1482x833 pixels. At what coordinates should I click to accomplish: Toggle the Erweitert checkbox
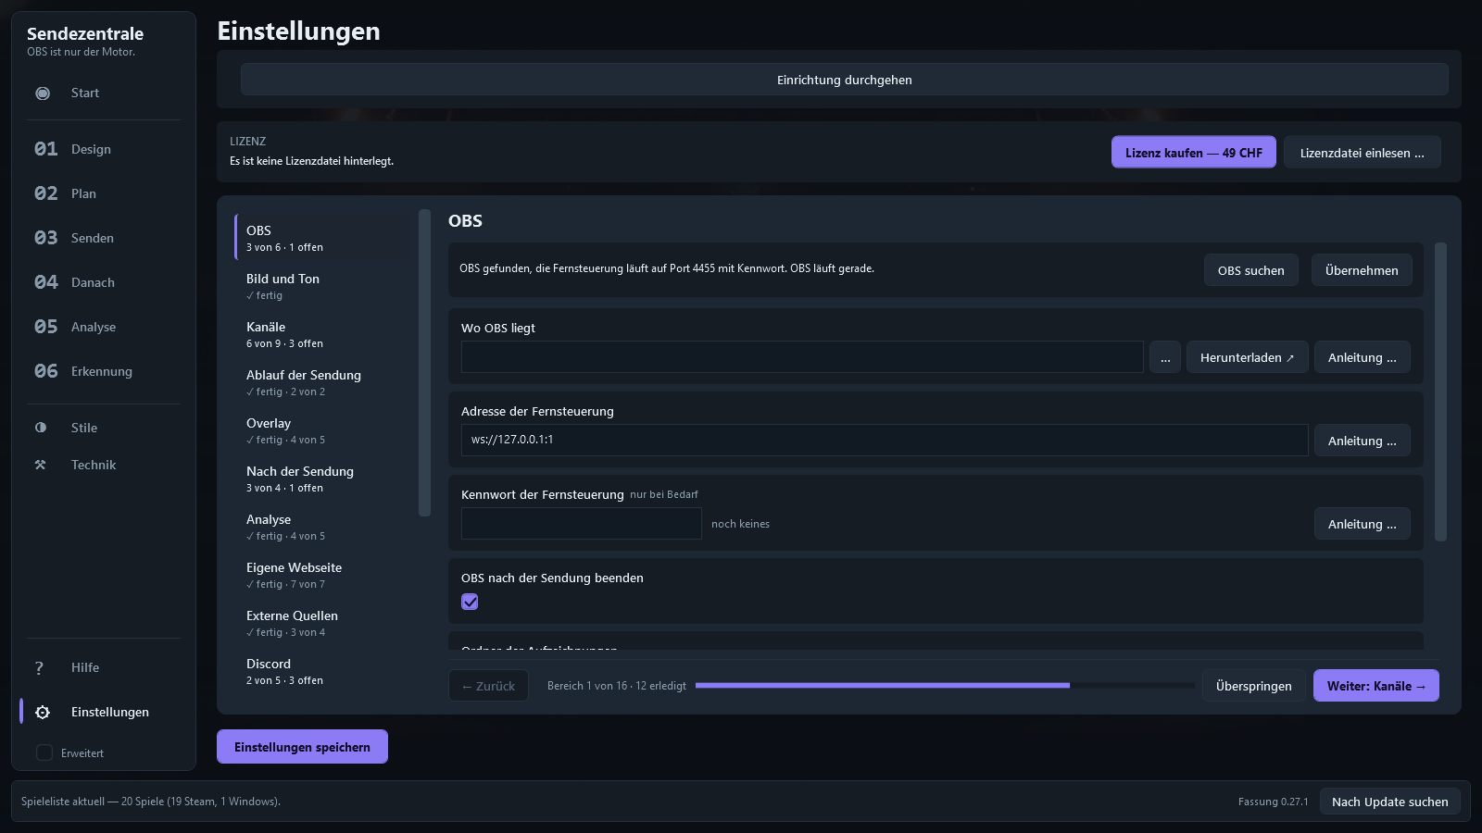[44, 752]
